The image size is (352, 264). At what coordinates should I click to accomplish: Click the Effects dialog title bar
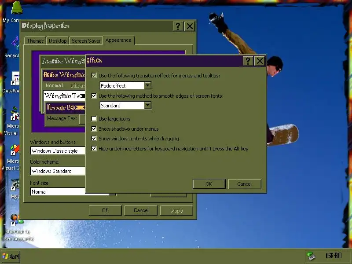164,61
